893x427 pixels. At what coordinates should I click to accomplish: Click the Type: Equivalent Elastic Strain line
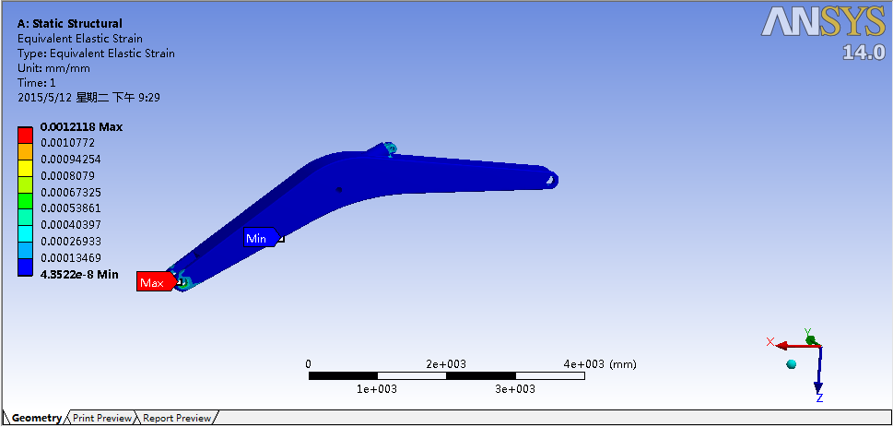[x=96, y=53]
